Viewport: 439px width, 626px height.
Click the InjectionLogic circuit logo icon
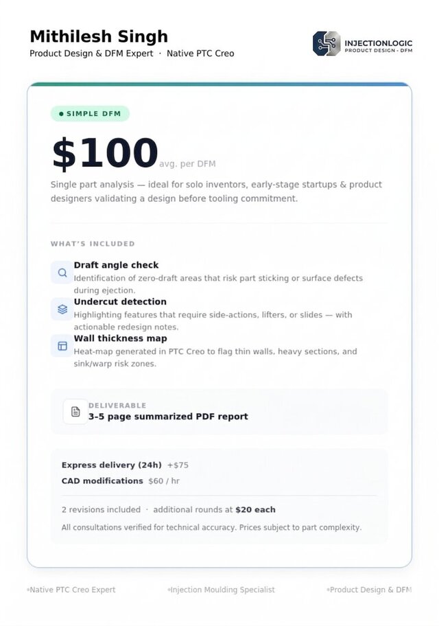click(x=326, y=43)
